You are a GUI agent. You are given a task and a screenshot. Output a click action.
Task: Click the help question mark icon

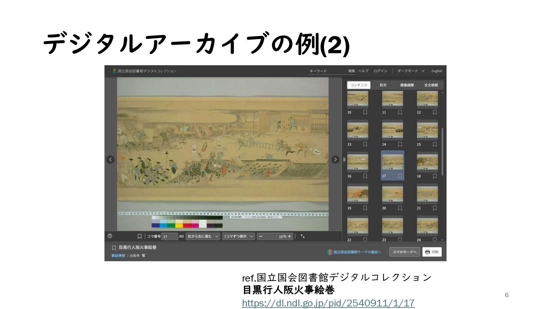(x=110, y=236)
